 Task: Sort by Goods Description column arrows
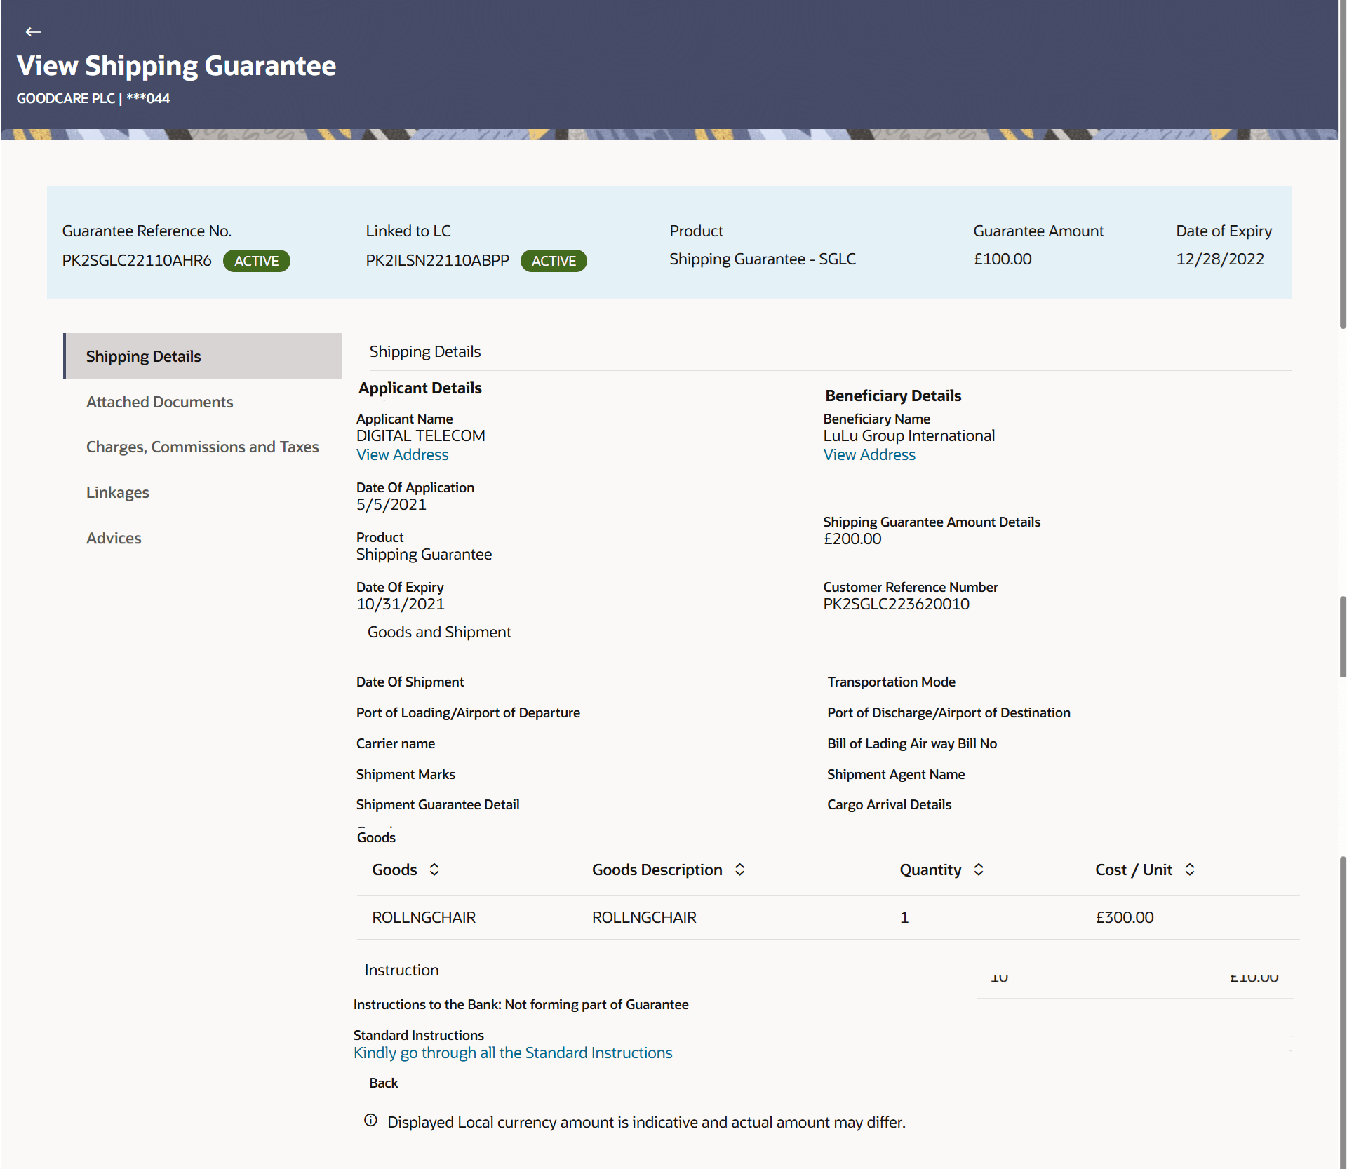coord(739,870)
